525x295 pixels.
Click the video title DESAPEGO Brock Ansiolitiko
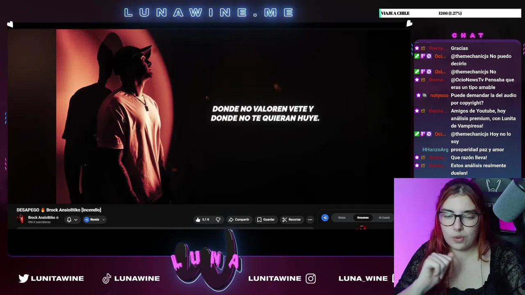59,210
